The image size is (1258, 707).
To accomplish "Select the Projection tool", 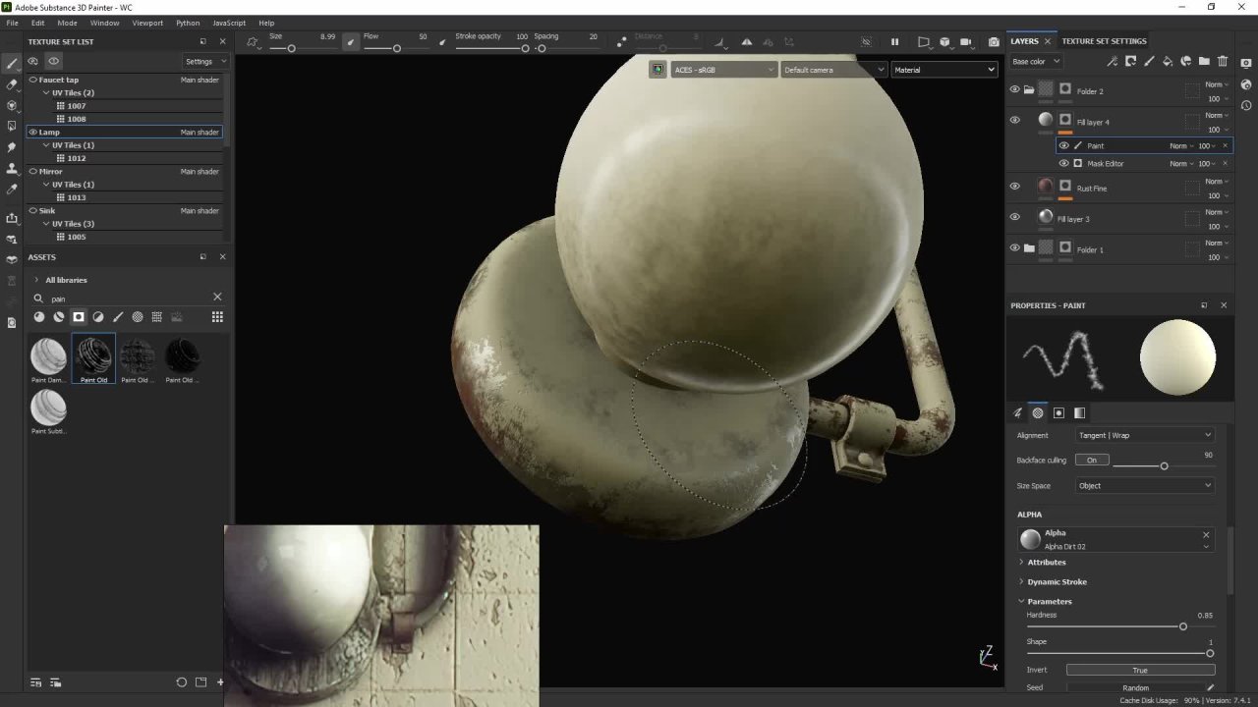I will pyautogui.click(x=12, y=106).
